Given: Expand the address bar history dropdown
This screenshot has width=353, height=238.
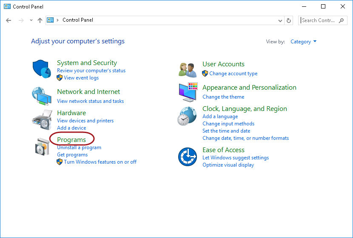Looking at the screenshot, I should point(280,20).
